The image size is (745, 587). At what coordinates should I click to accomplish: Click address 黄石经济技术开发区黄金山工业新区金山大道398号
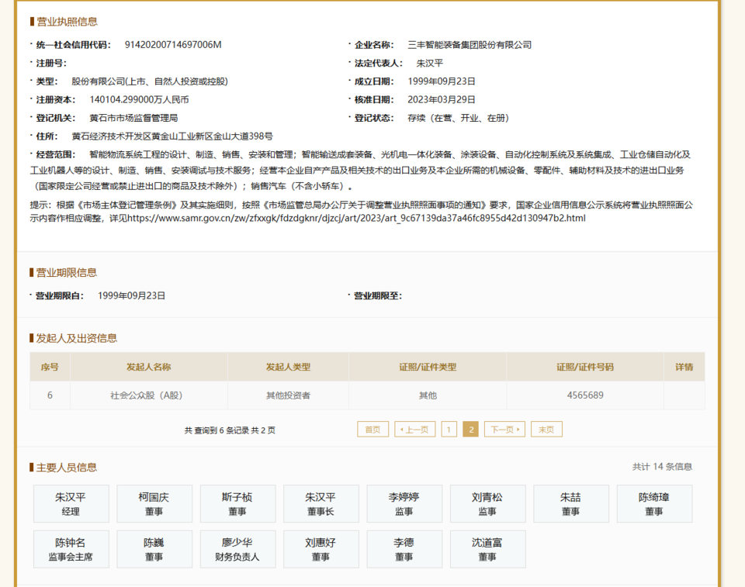click(x=172, y=136)
